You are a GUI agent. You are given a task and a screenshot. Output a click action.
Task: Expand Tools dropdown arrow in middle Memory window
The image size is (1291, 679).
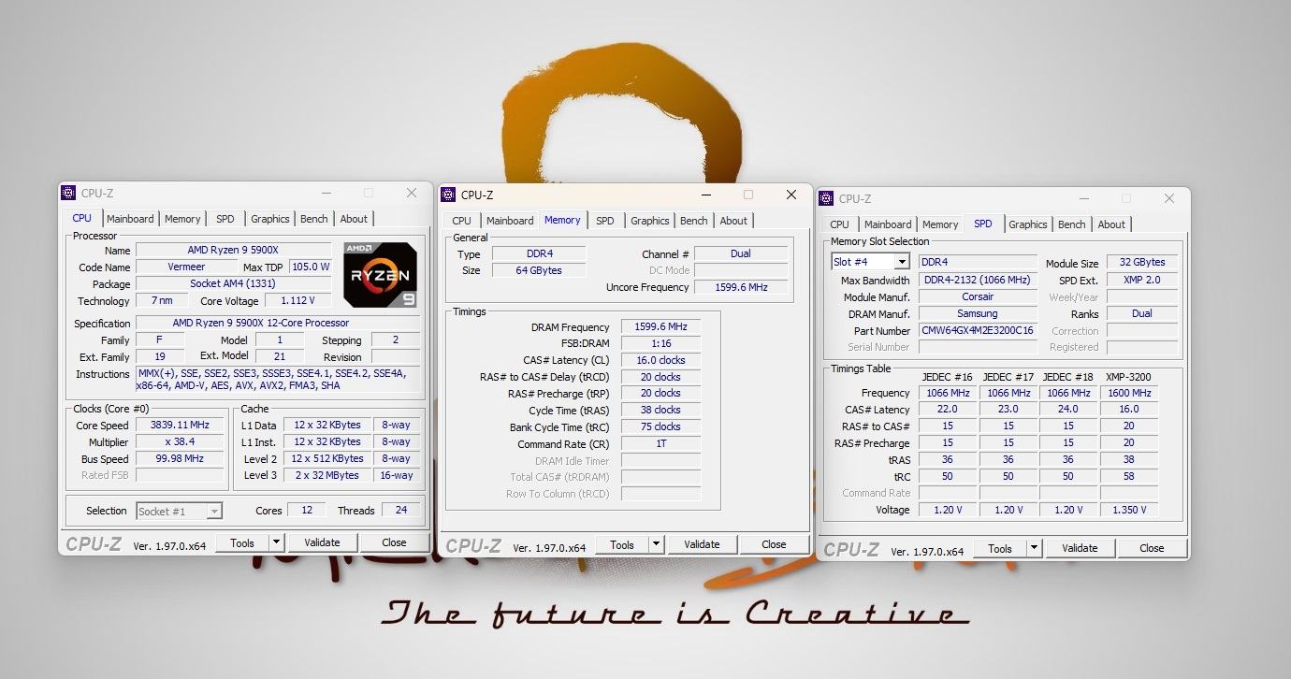coord(656,544)
